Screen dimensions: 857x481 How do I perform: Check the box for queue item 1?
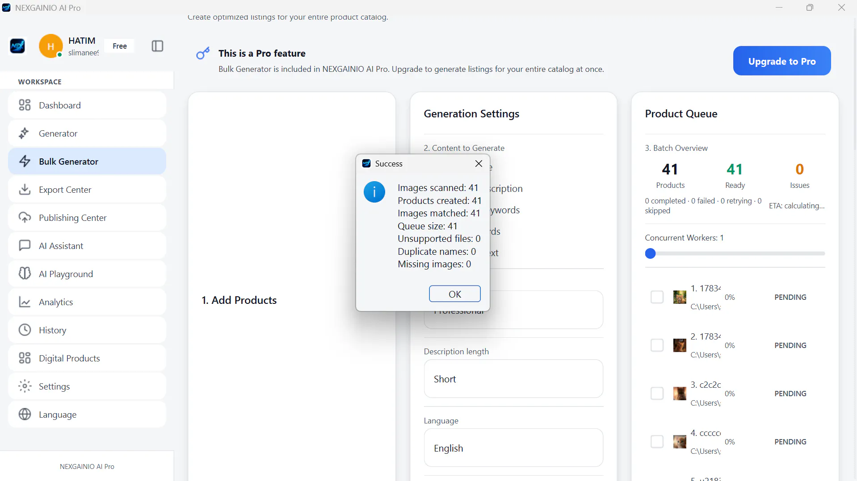657,297
